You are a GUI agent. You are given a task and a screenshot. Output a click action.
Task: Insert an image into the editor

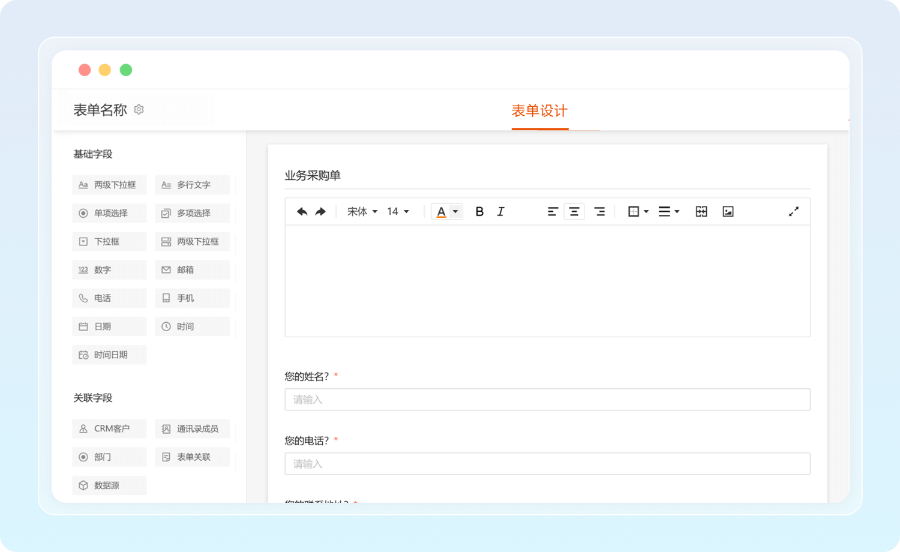(x=728, y=212)
